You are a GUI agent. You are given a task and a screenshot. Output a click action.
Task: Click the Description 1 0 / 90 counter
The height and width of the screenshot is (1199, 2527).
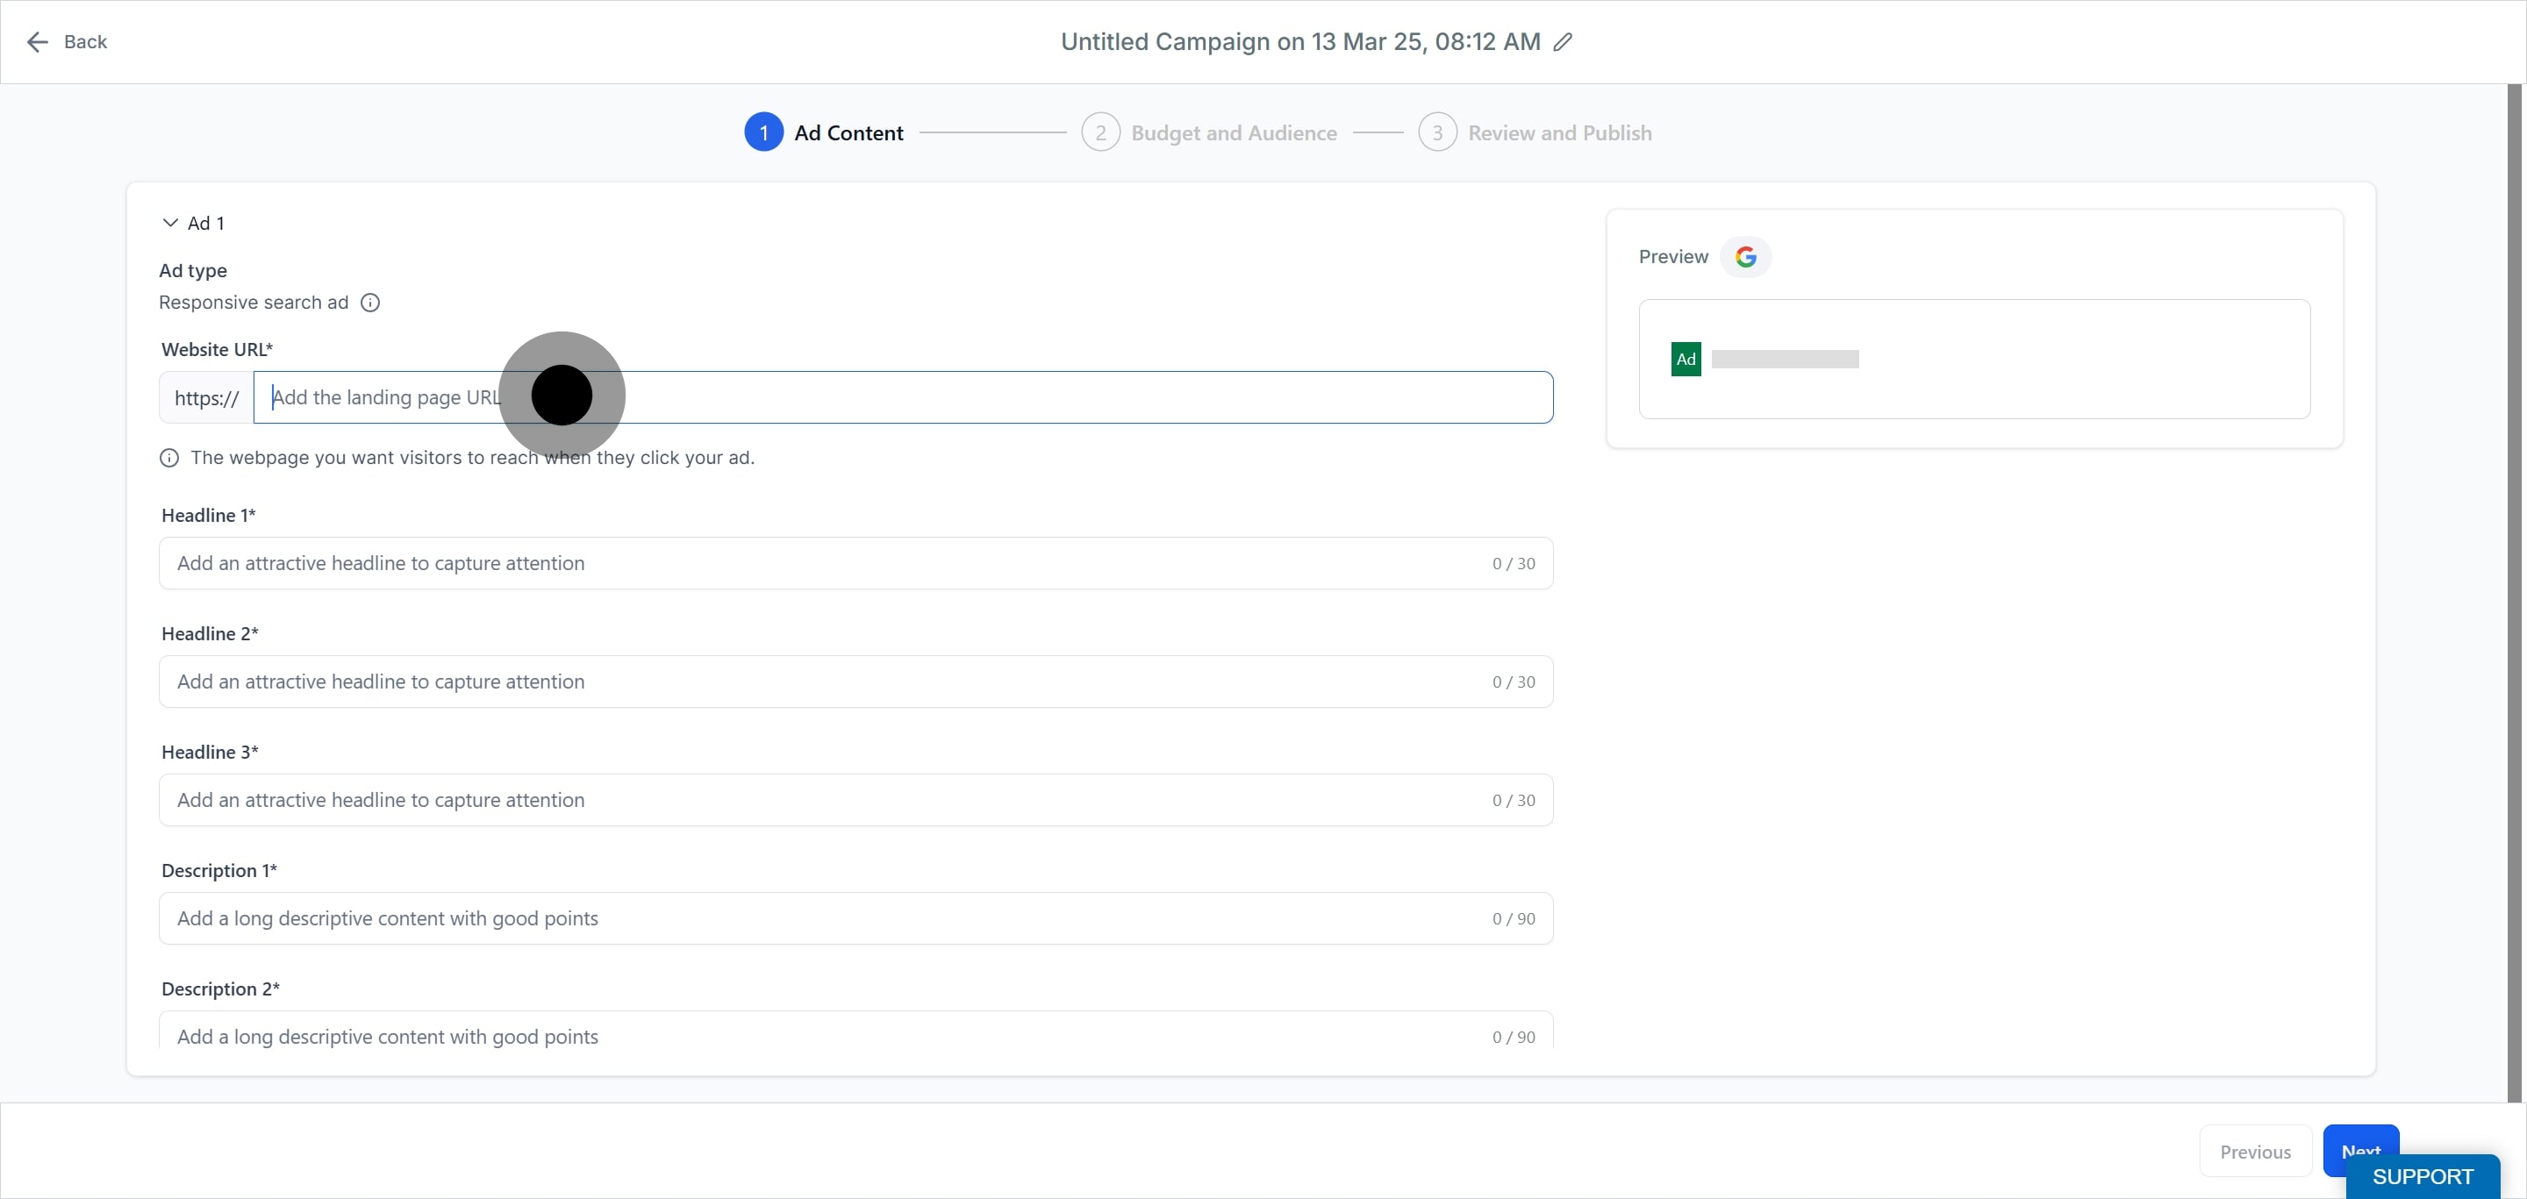1514,918
